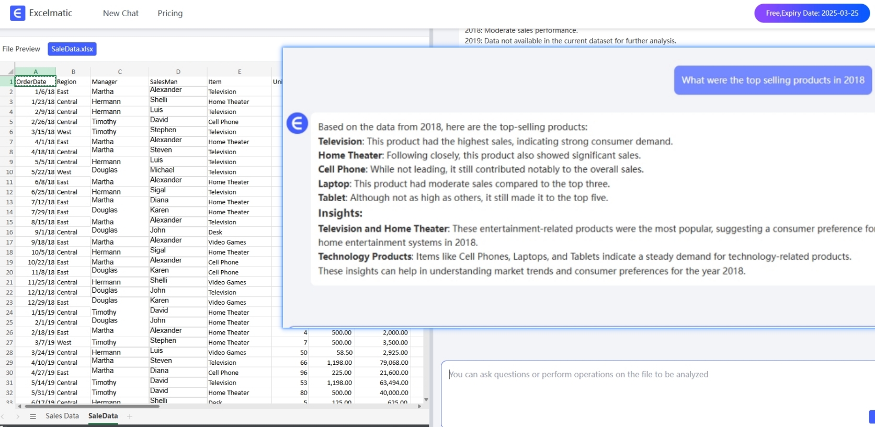Viewport: 875px width, 427px height.
Task: Click the assistant avatar beside the response
Action: tap(297, 123)
